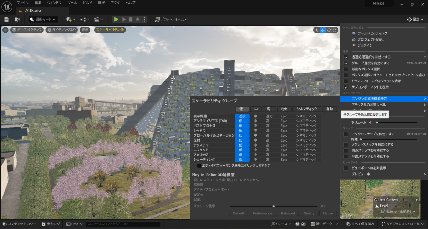
Task: Click the green Play button
Action: [116, 19]
